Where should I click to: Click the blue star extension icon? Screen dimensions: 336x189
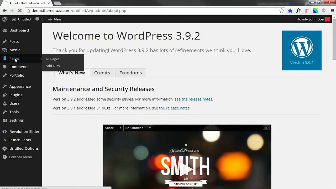[x=290, y=10]
